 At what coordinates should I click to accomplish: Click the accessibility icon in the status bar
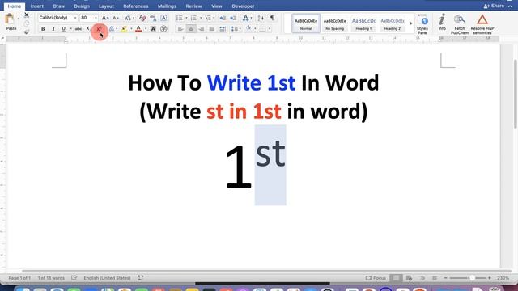[141, 278]
